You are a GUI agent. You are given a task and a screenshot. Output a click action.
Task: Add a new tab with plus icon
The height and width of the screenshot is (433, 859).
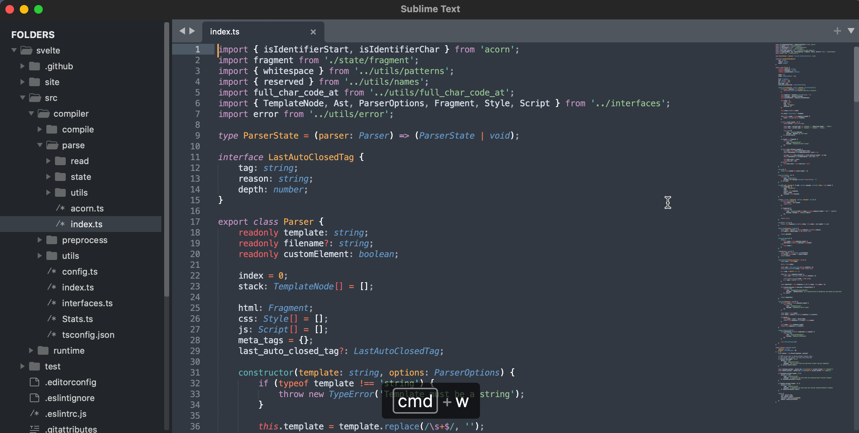[x=837, y=31]
